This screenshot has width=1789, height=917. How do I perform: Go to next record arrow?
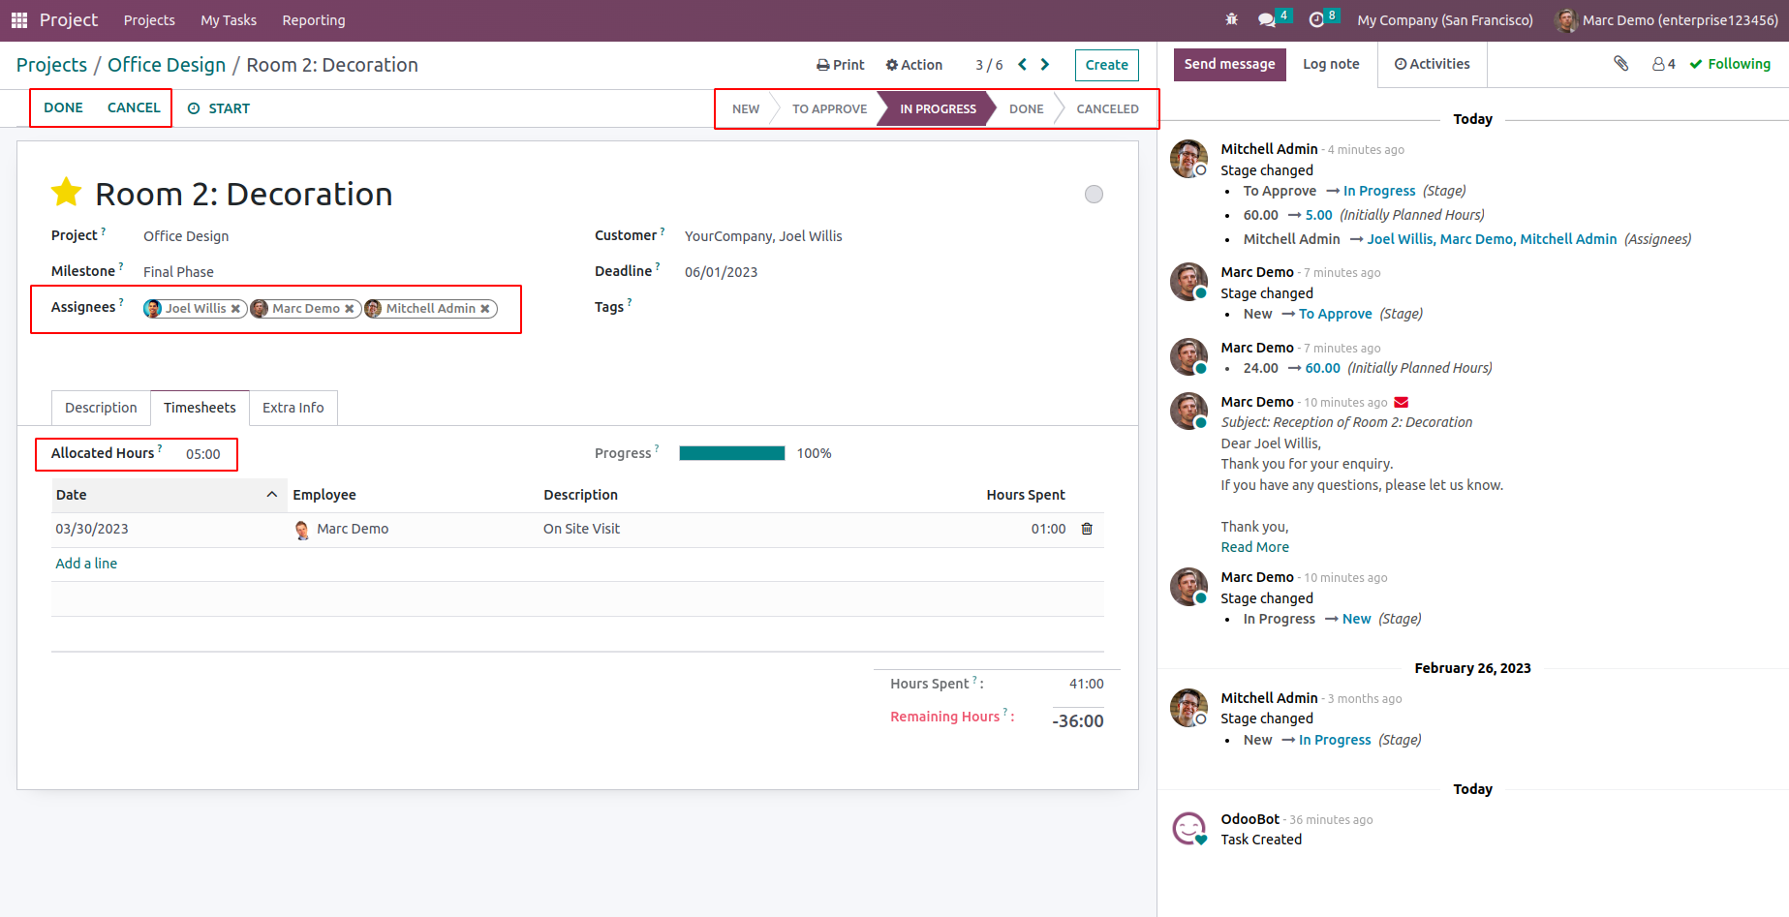pos(1045,65)
